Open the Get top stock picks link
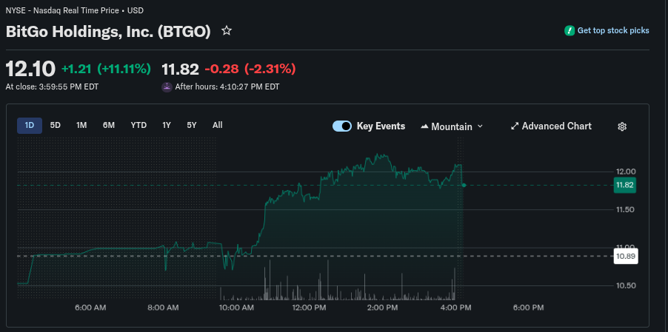 point(613,30)
